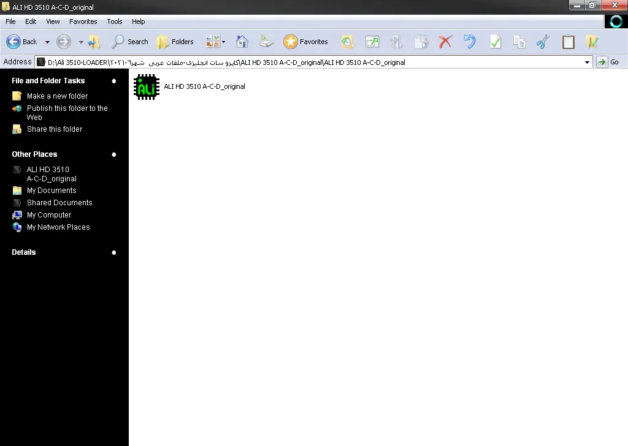The height and width of the screenshot is (446, 628).
Task: Click the Cut scissors icon
Action: (543, 42)
